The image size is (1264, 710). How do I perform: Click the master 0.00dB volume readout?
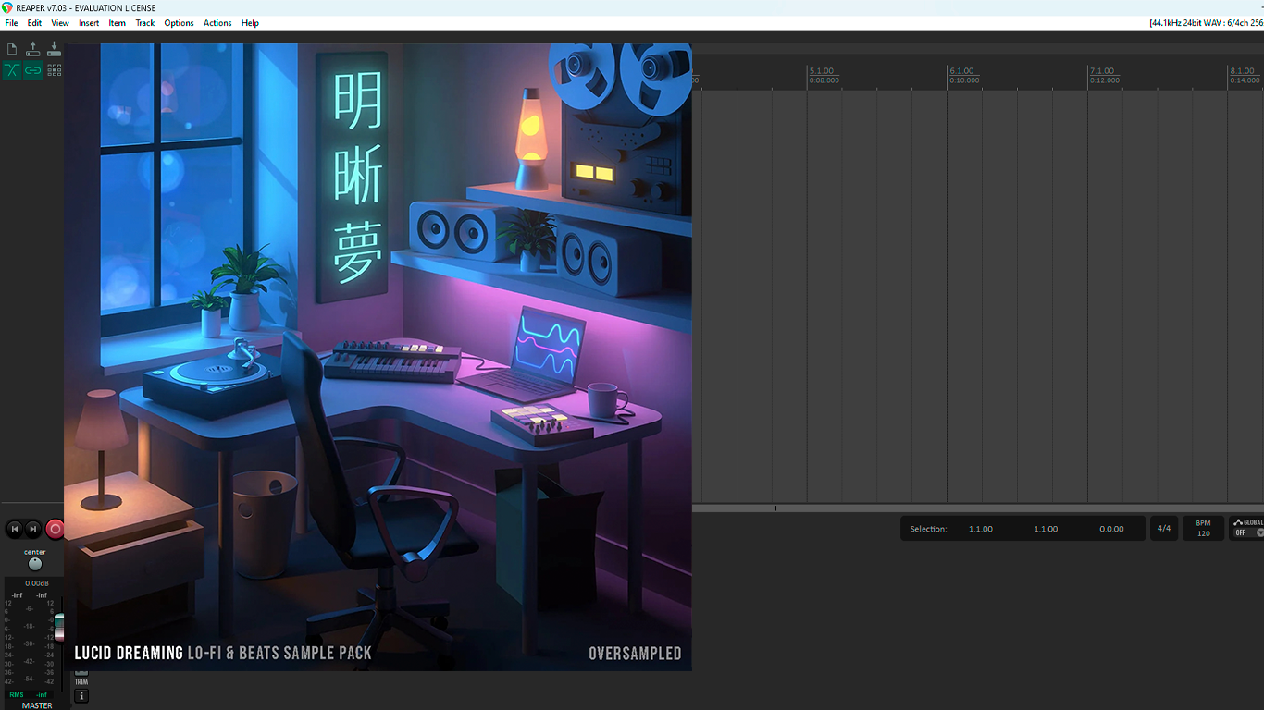point(37,583)
